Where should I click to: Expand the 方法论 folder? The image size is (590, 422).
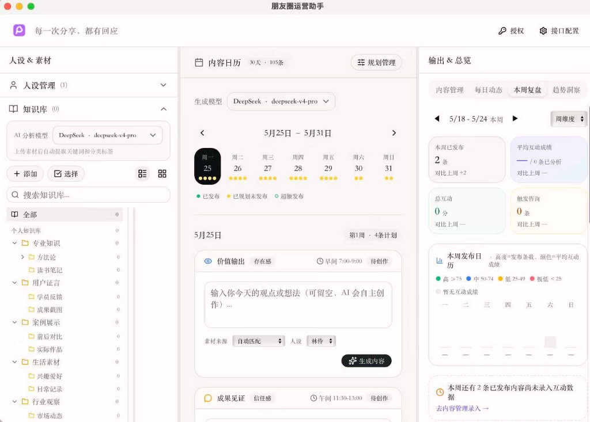coord(22,257)
